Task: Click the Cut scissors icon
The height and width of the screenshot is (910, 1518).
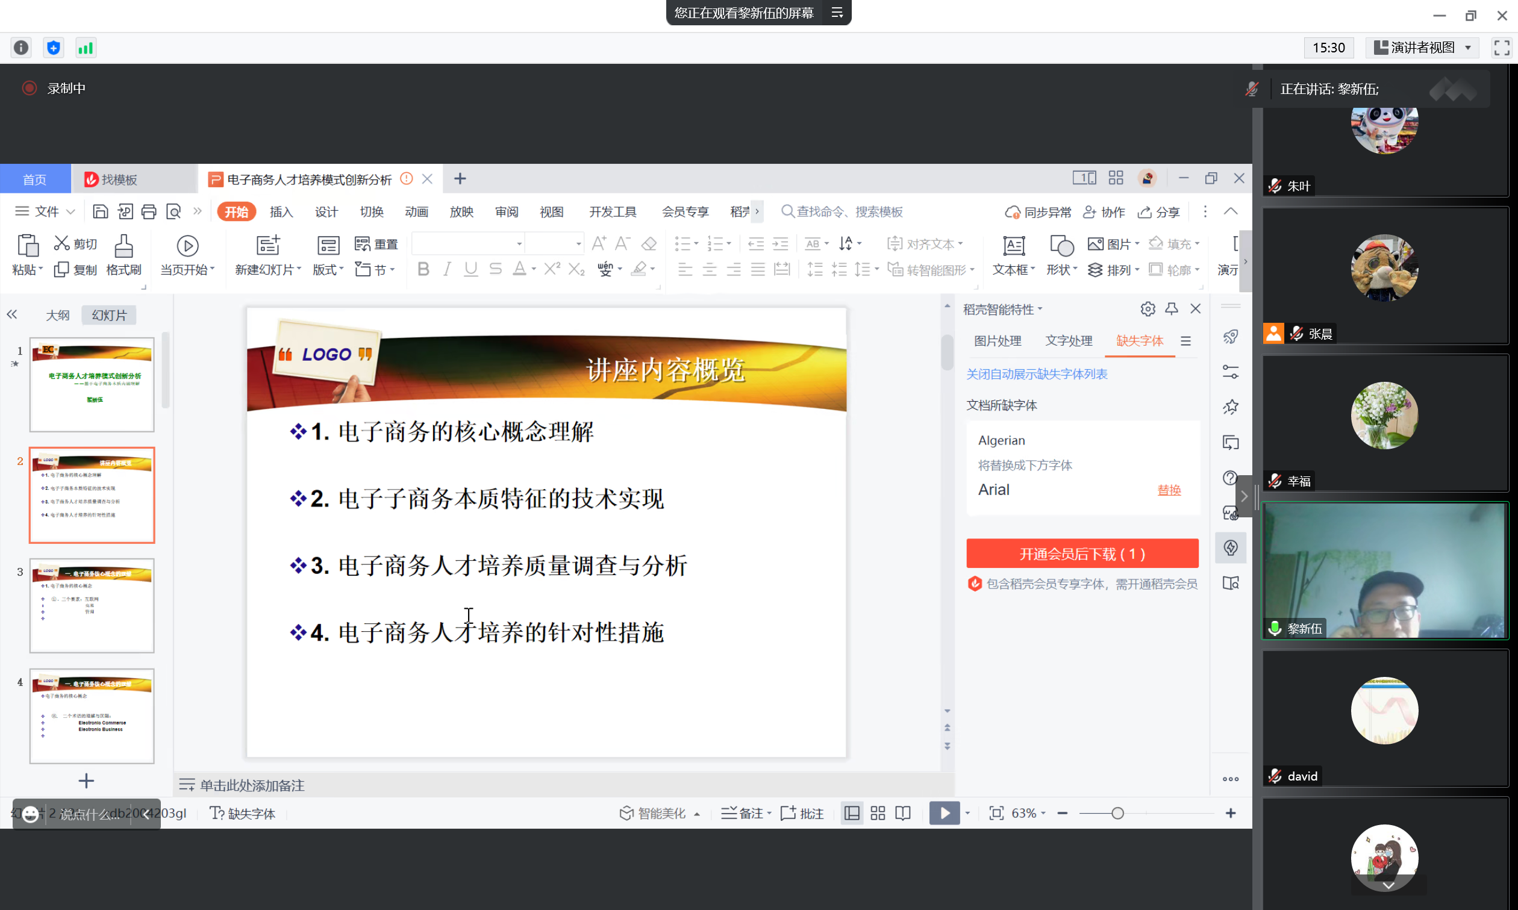Action: tap(61, 243)
